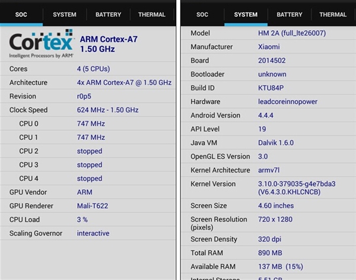Screen dimensions: 356x280
Task: Click the Scaling Governor row
Action: 89,233
